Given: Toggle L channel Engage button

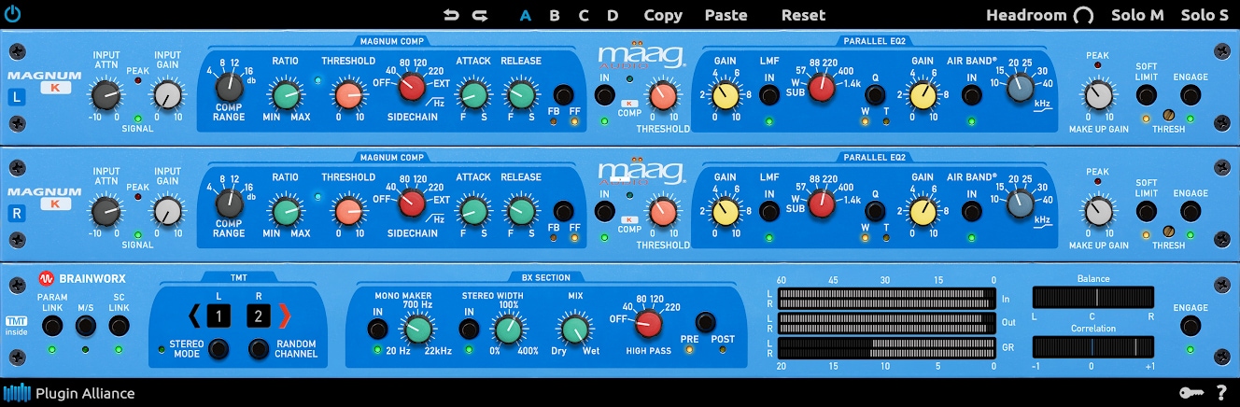Looking at the screenshot, I should pos(1191,95).
